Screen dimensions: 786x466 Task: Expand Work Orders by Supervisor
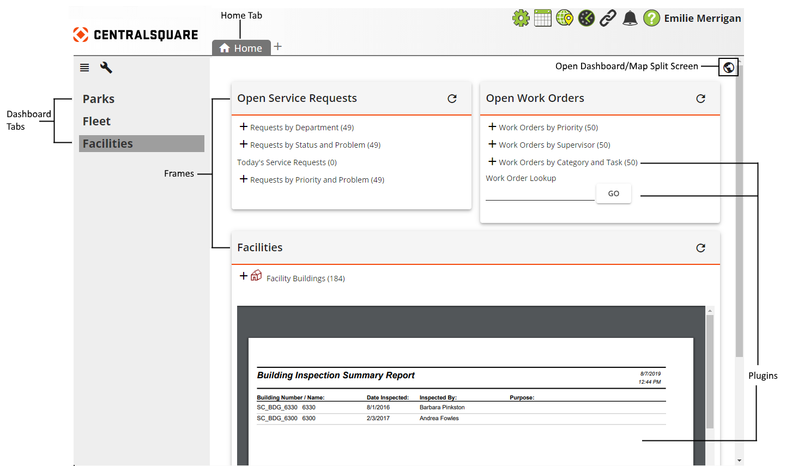coord(492,144)
